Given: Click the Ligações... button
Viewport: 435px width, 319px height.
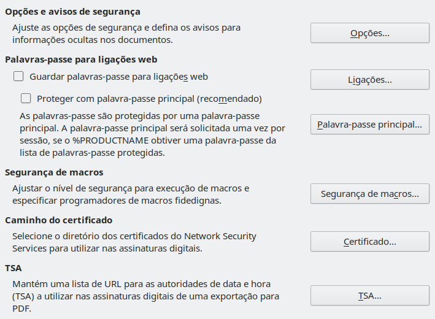Looking at the screenshot, I should [369, 80].
